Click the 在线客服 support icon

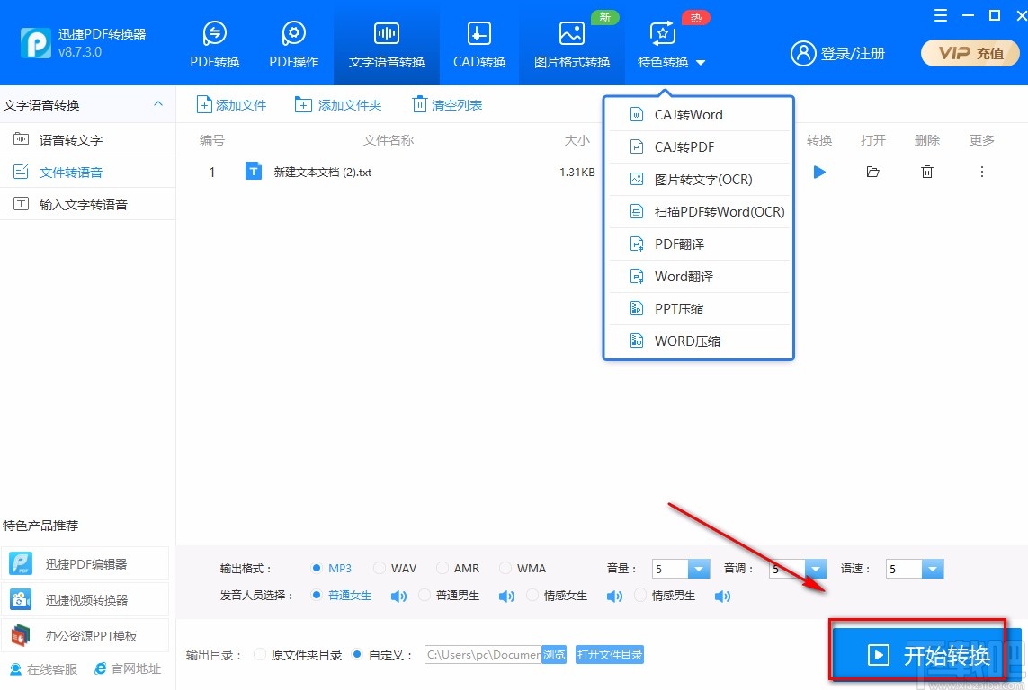[41, 668]
